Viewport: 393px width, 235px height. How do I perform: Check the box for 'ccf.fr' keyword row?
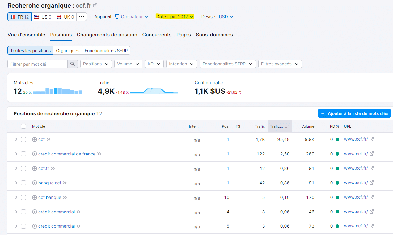coord(23,168)
